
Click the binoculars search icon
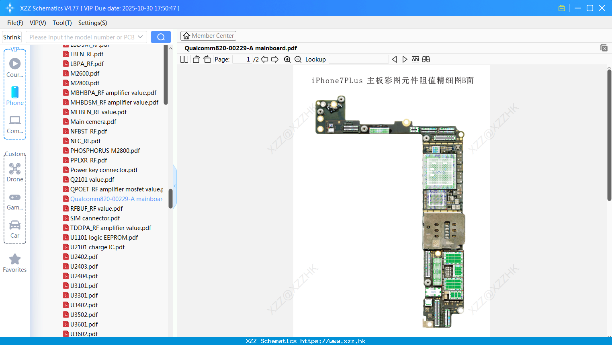pos(426,60)
